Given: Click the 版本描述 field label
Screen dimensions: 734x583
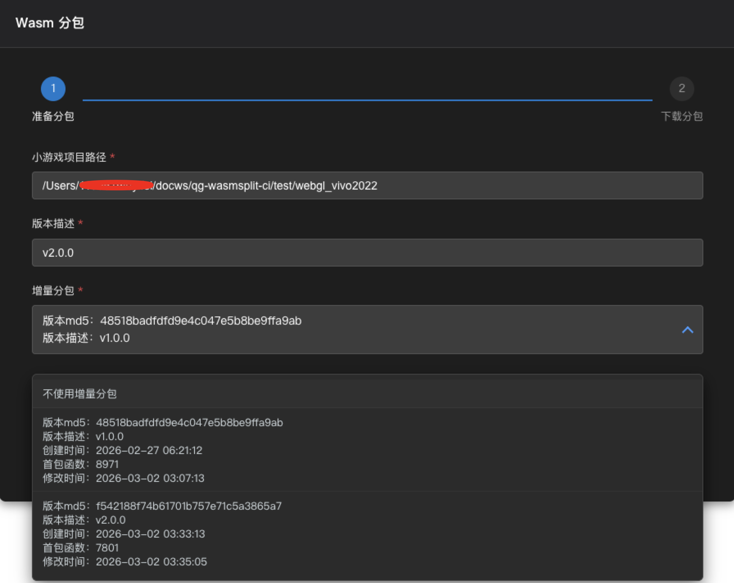Looking at the screenshot, I should tap(53, 224).
